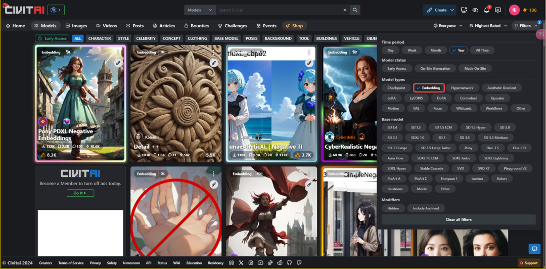Click the browsing-level eye icon
Screen dimensions: 546x269
click(x=475, y=10)
